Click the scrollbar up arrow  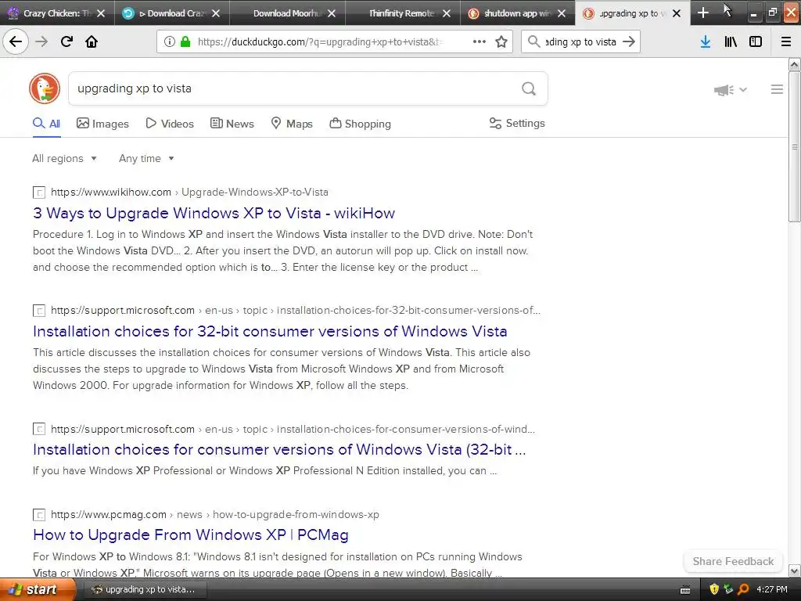(x=794, y=64)
